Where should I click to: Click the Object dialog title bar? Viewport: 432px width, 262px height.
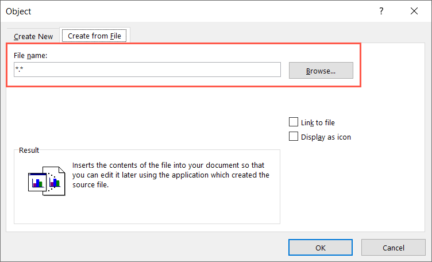(172, 11)
